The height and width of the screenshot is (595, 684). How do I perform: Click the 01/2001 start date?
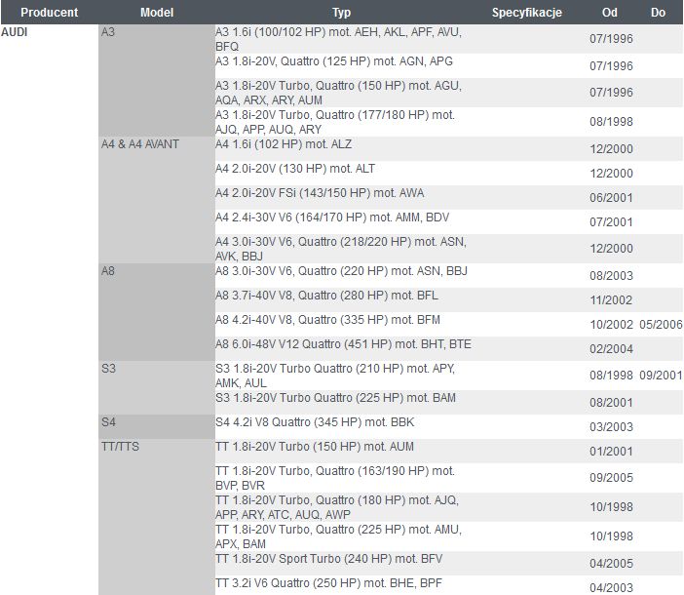click(611, 452)
